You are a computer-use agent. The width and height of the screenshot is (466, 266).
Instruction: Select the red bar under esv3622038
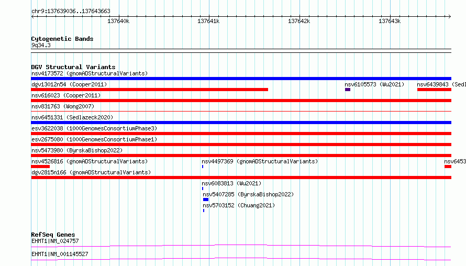241,134
